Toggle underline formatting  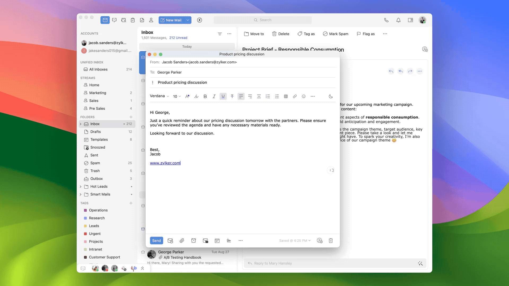tap(223, 96)
